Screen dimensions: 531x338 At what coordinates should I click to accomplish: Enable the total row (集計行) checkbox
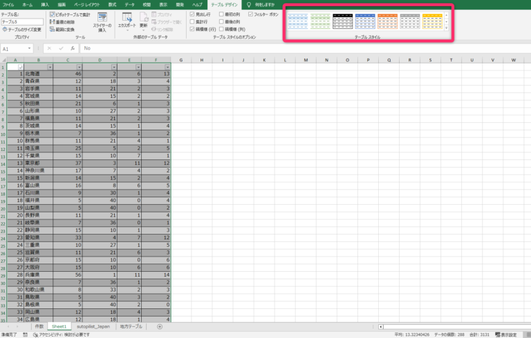pyautogui.click(x=192, y=22)
